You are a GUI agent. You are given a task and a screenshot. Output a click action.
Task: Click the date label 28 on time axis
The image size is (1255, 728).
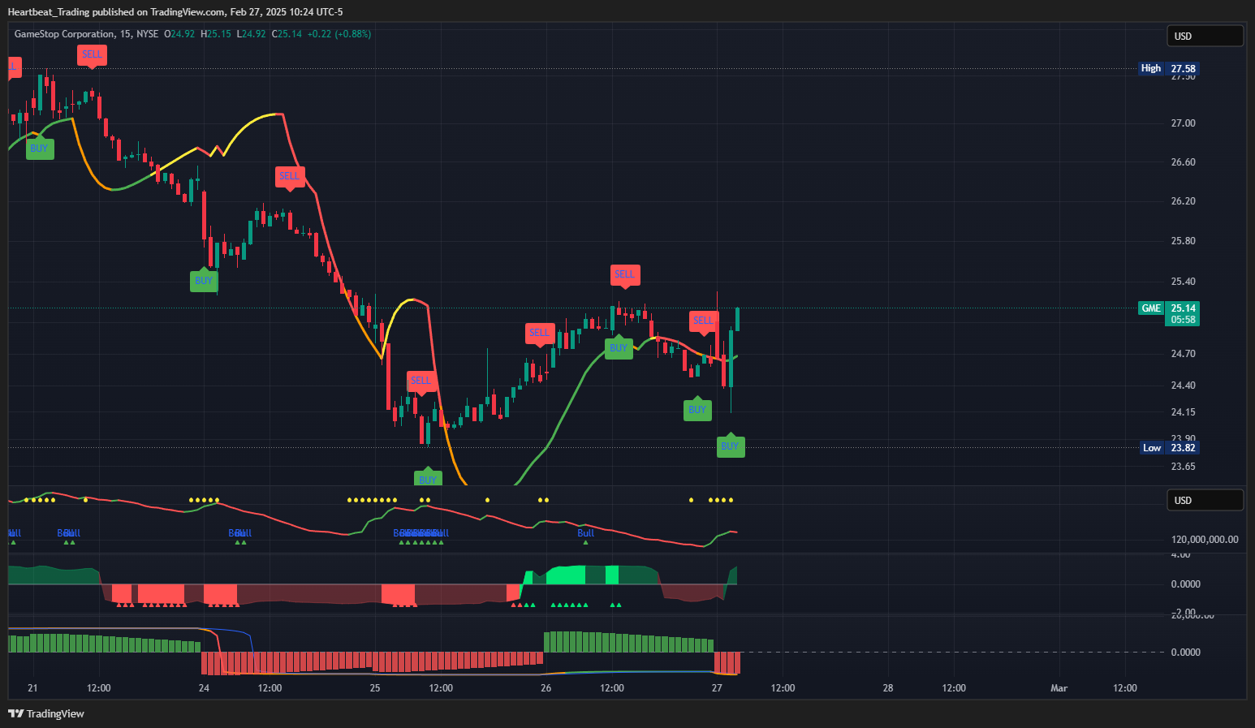888,688
